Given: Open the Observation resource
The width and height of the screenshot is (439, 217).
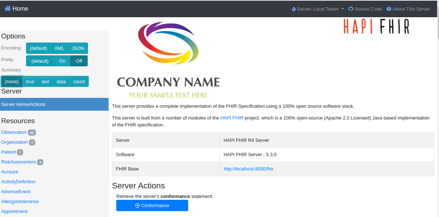Looking at the screenshot, I should 14,132.
